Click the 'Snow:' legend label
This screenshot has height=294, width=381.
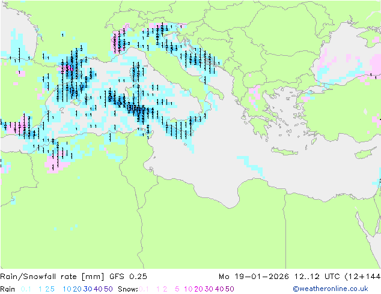click(128, 289)
